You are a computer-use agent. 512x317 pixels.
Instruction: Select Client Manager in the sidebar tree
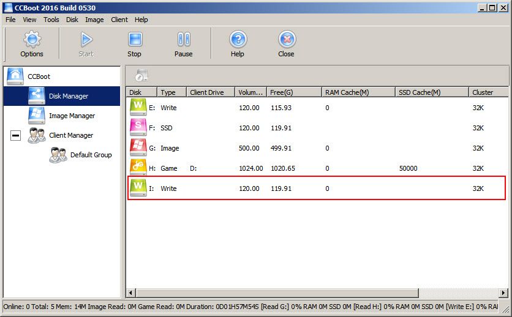click(71, 135)
